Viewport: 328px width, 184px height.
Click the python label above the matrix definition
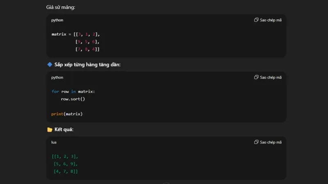[x=57, y=20]
